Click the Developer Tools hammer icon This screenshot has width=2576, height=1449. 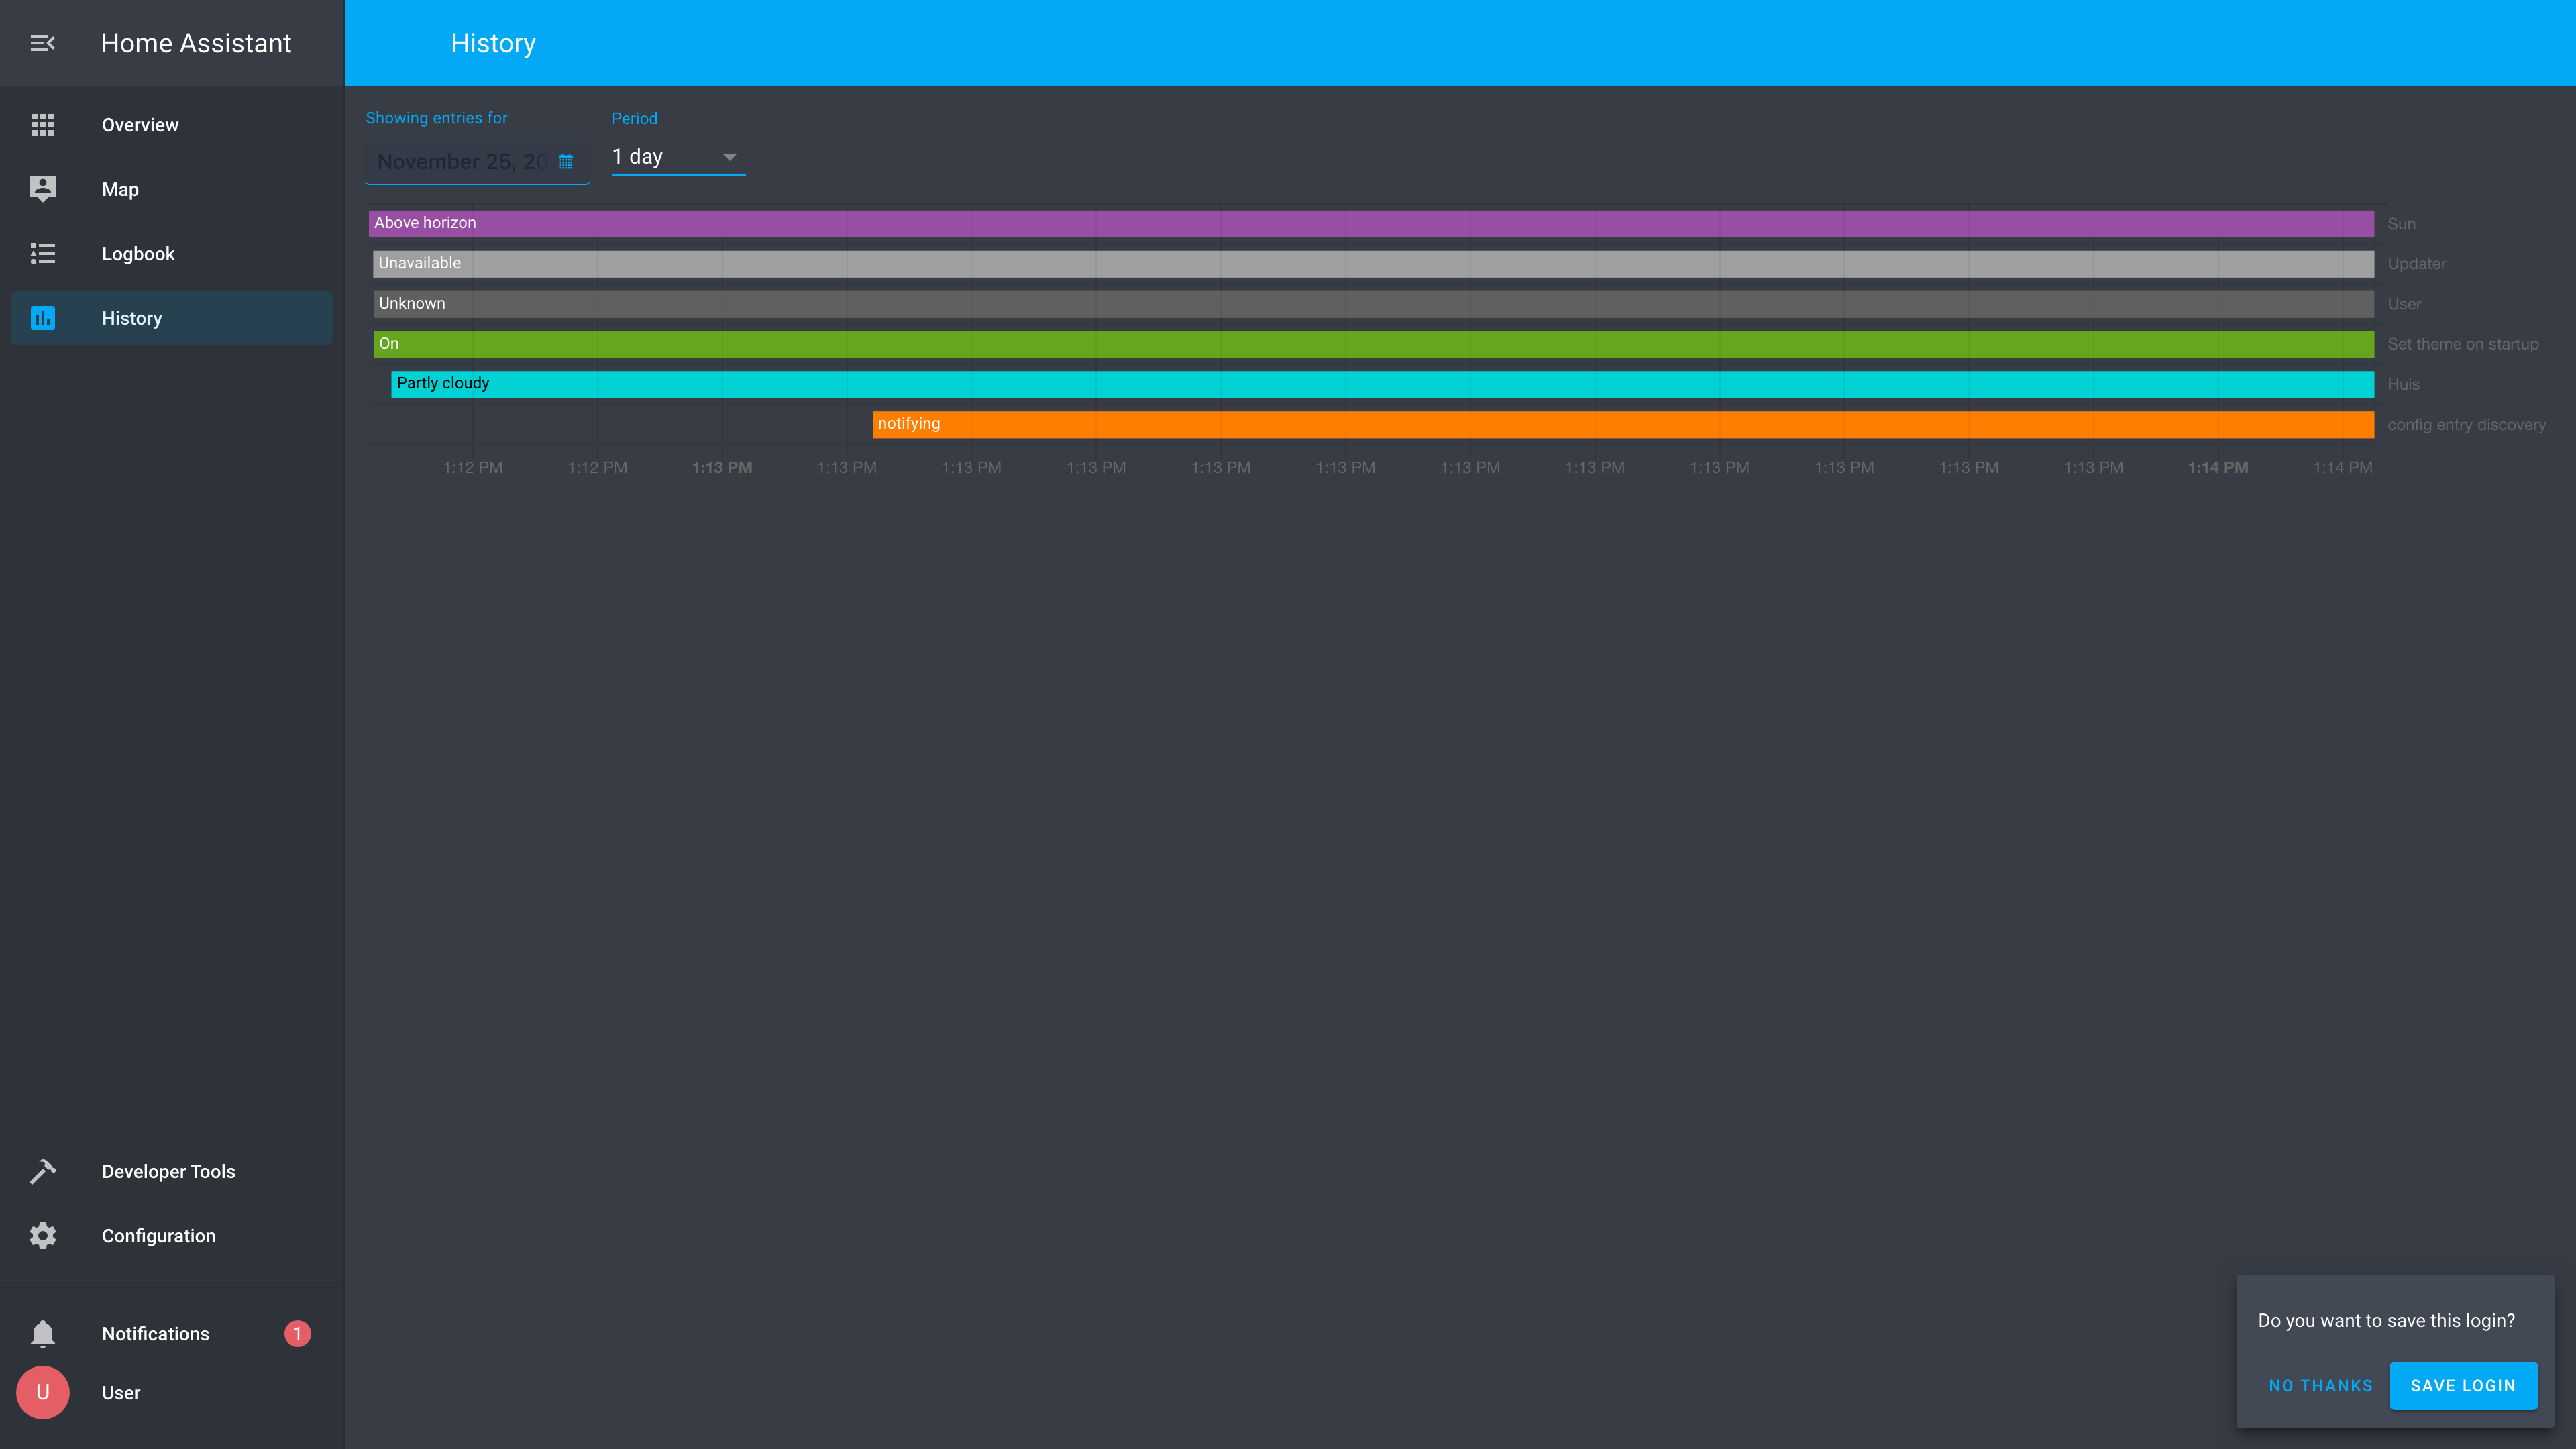point(42,1171)
